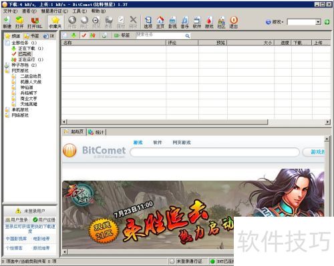Screen dimensions: 334x266
Task: Select 已完成 (Completed) in task tree
Action: (25, 54)
